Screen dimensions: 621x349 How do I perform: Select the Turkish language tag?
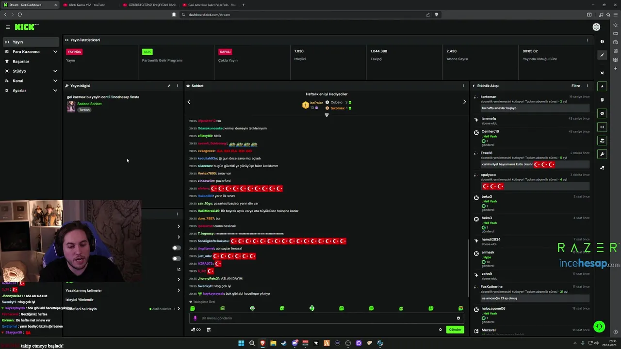coord(84,110)
